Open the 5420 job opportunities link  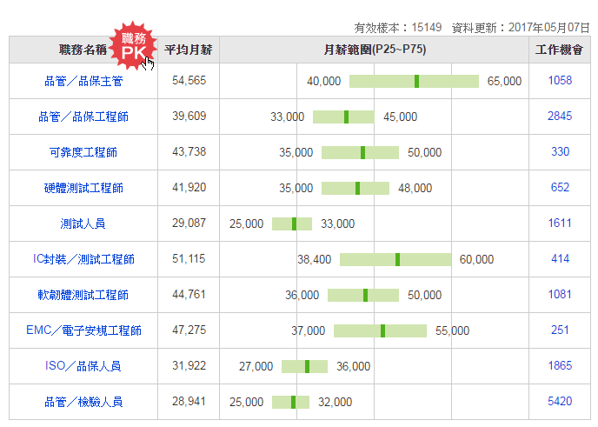[x=560, y=402]
